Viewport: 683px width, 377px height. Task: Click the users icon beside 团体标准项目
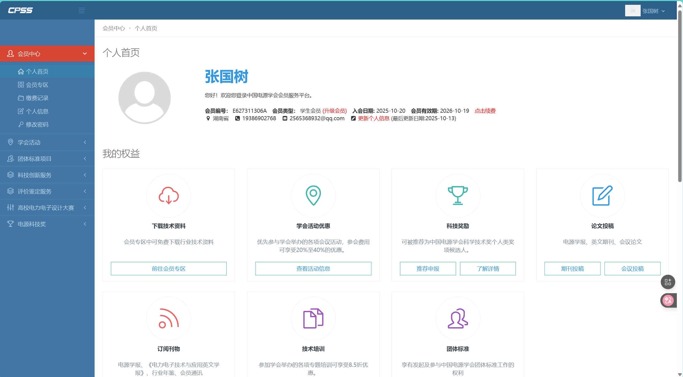coord(10,159)
